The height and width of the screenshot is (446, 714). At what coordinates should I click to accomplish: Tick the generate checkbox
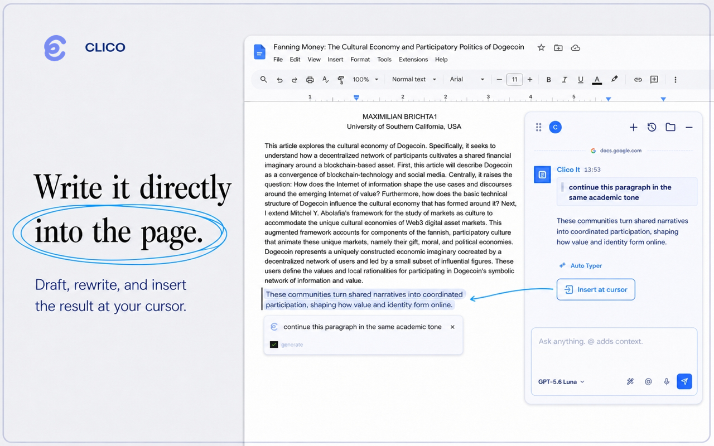(274, 345)
